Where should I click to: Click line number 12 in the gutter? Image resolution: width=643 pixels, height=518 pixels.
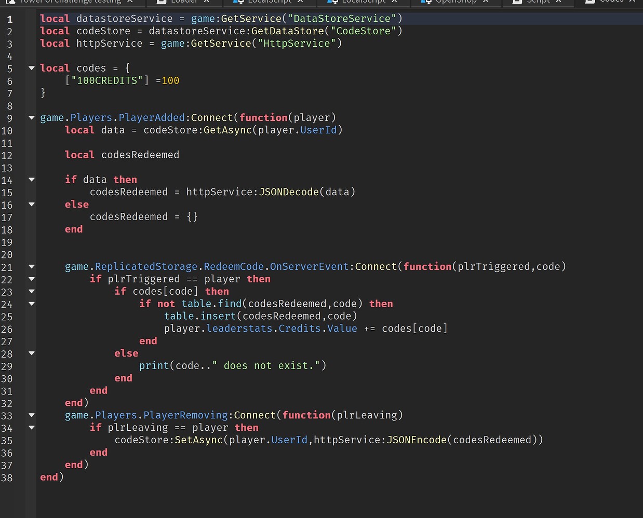pos(7,156)
